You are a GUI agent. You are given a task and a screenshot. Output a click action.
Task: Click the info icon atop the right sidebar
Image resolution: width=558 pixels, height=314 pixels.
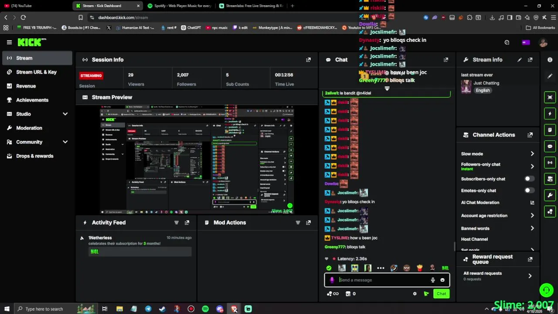550,60
